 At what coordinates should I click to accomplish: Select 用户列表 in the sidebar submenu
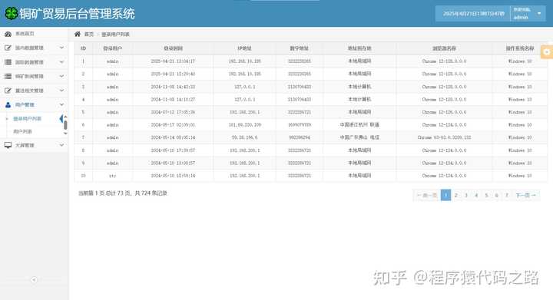click(22, 131)
